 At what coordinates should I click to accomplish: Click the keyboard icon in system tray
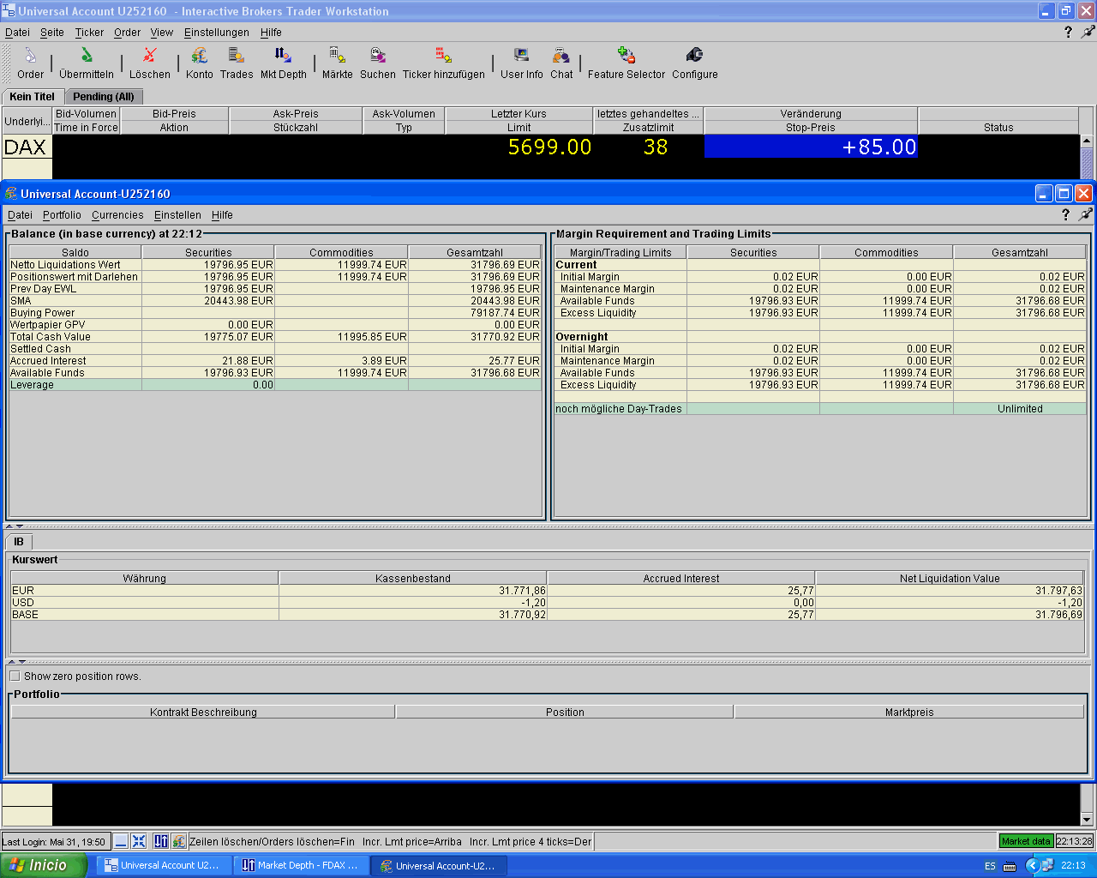[1010, 866]
